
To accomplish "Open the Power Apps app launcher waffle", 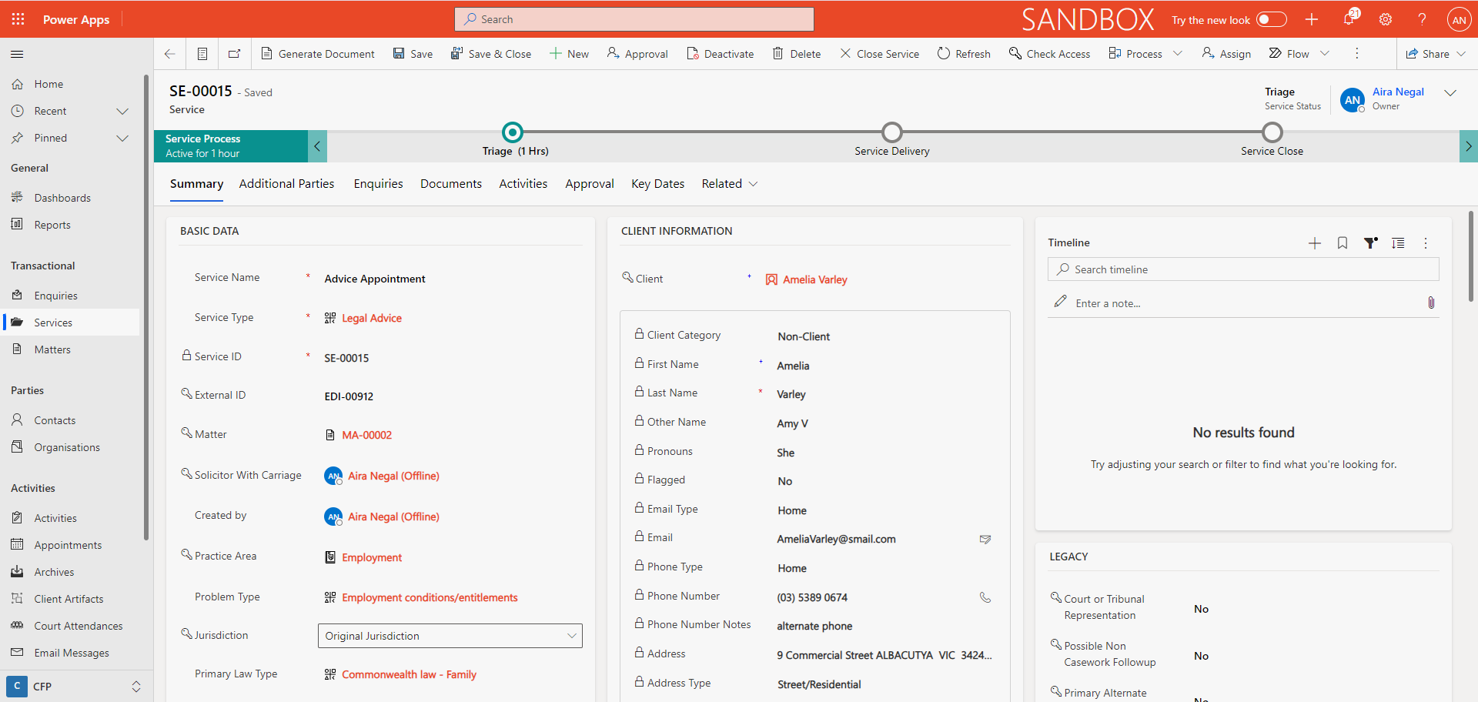I will click(18, 19).
